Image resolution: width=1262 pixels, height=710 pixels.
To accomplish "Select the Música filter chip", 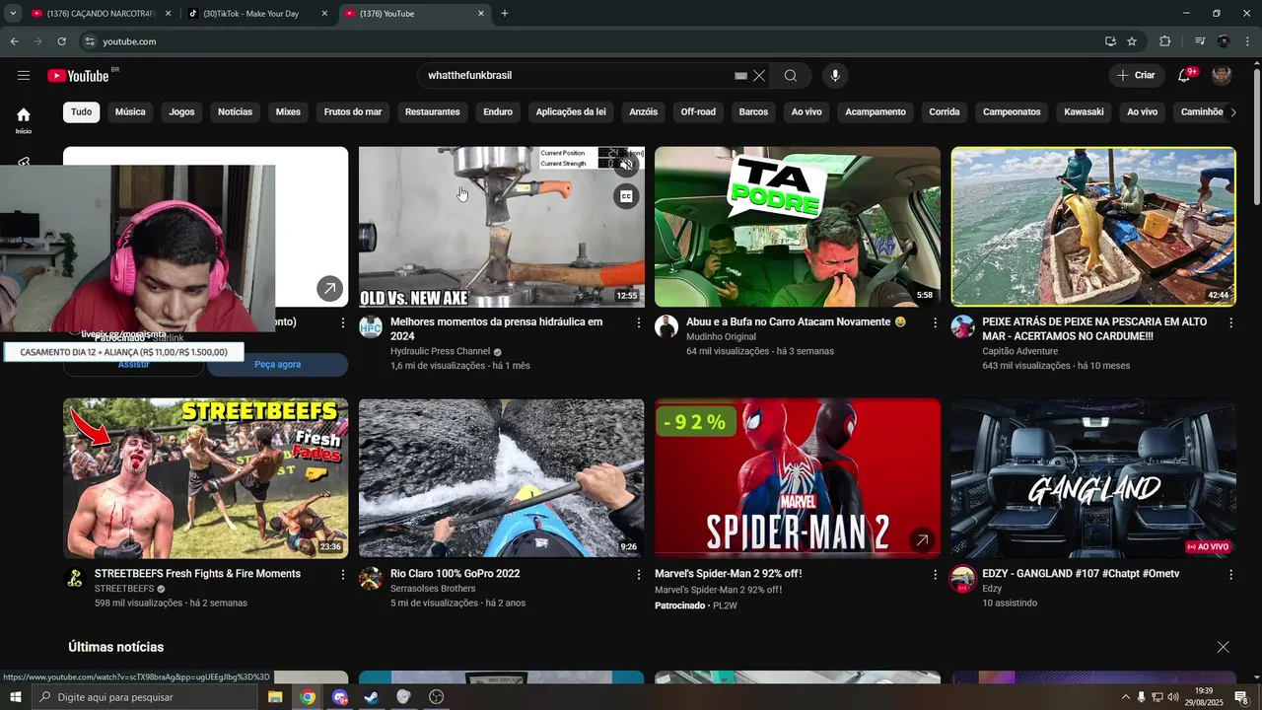I will 130,112.
